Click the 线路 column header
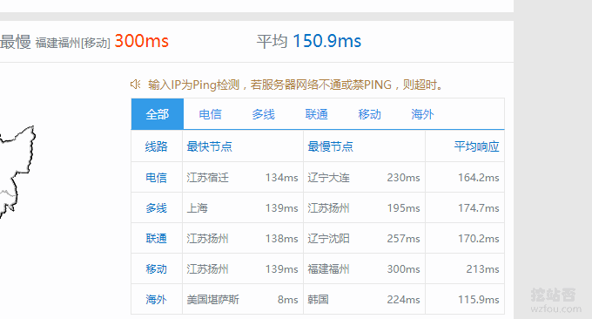The image size is (592, 319). pyautogui.click(x=157, y=146)
